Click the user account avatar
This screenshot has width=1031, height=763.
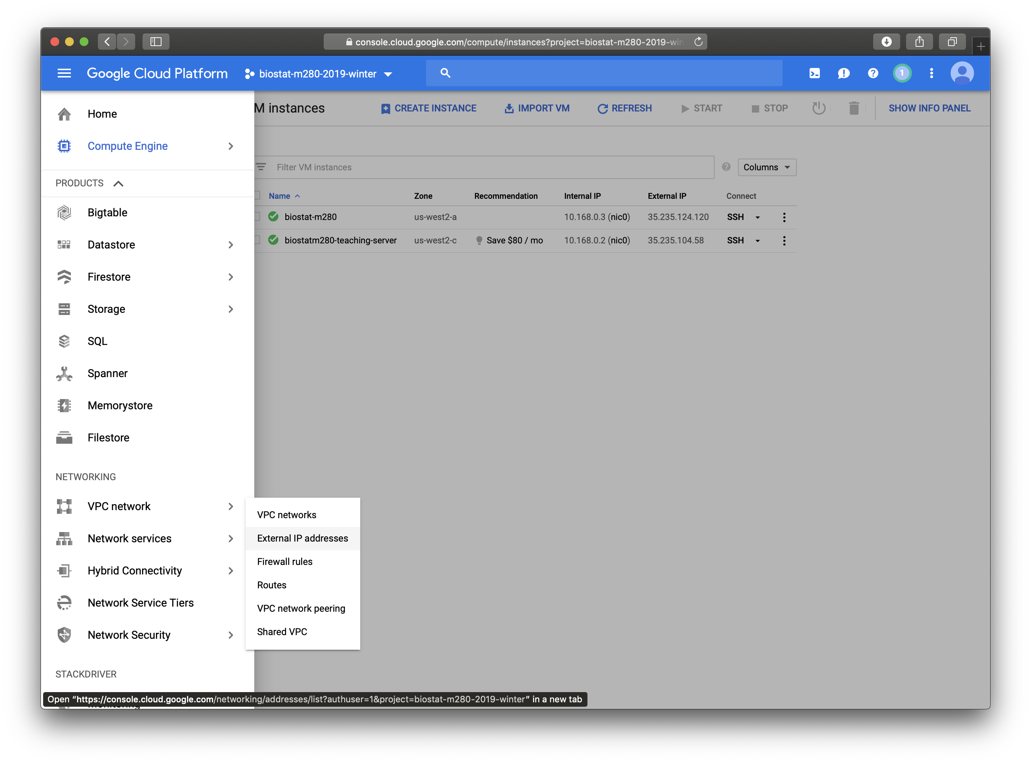(x=962, y=73)
